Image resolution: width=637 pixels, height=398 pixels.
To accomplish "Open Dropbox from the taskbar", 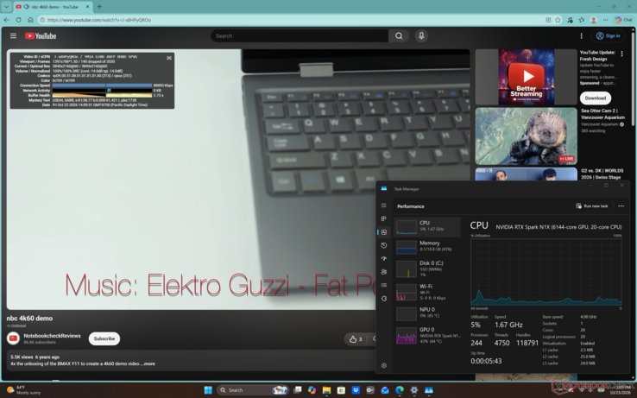I will pos(356,390).
